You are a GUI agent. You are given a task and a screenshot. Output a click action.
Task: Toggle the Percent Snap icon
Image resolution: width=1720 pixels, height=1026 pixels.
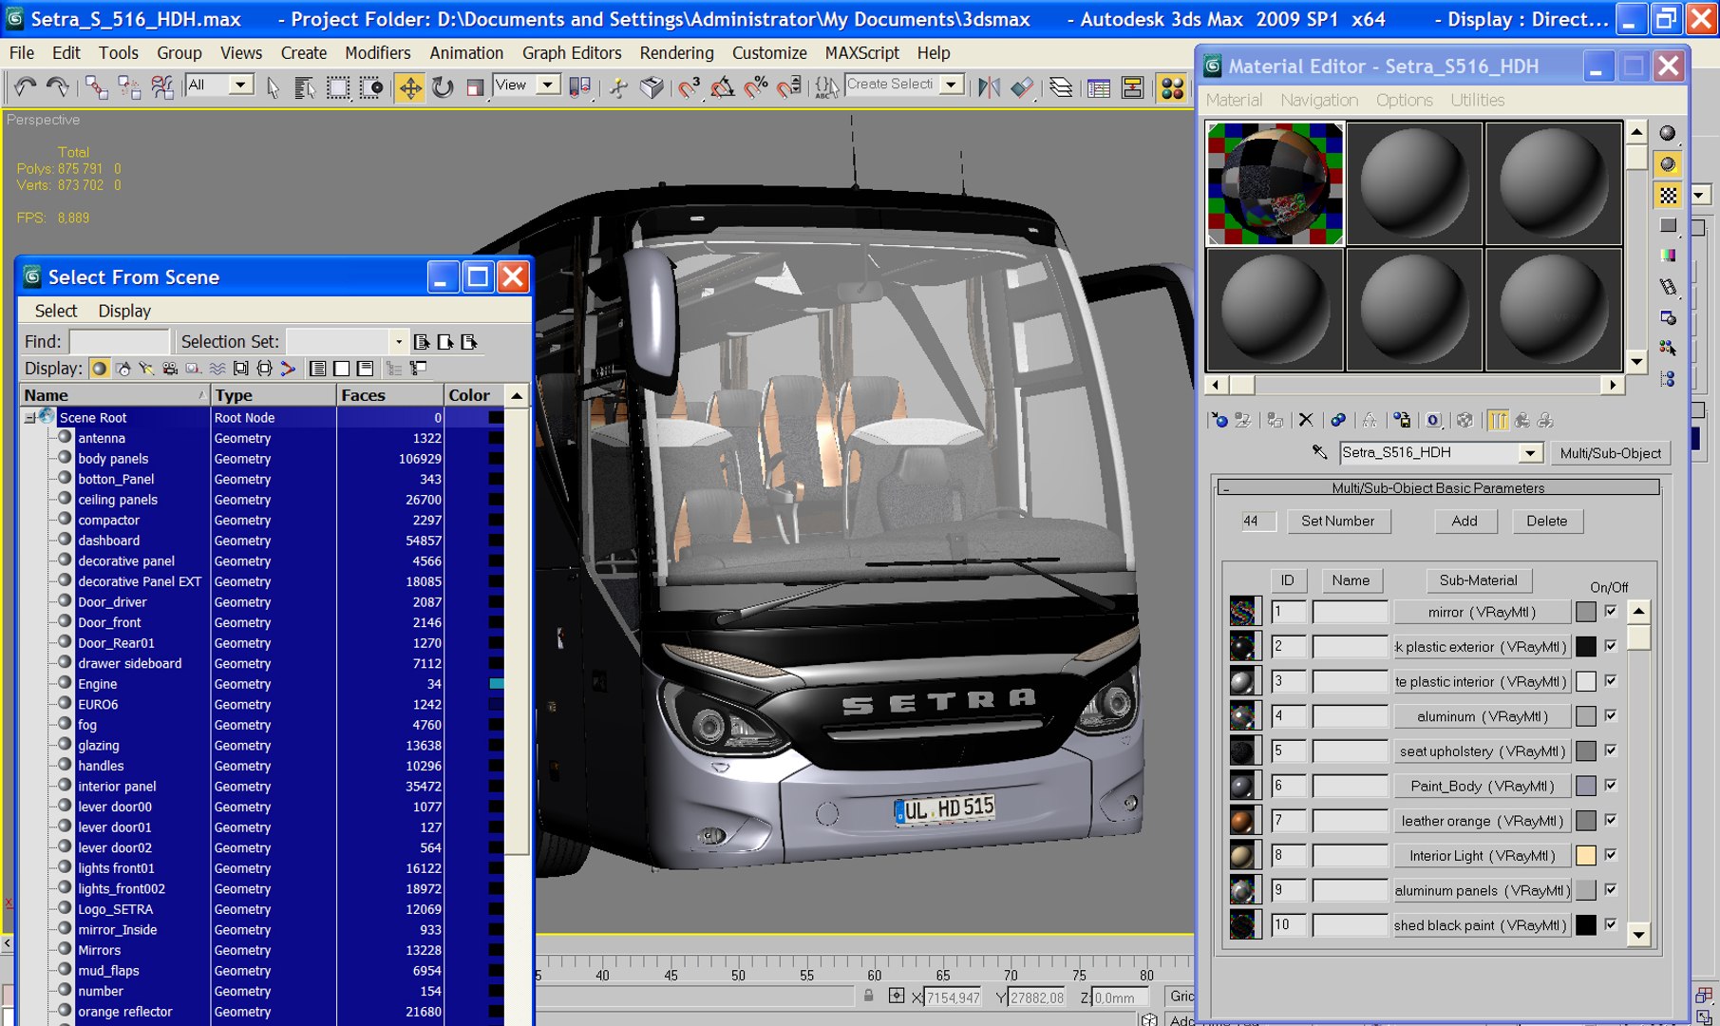(756, 87)
